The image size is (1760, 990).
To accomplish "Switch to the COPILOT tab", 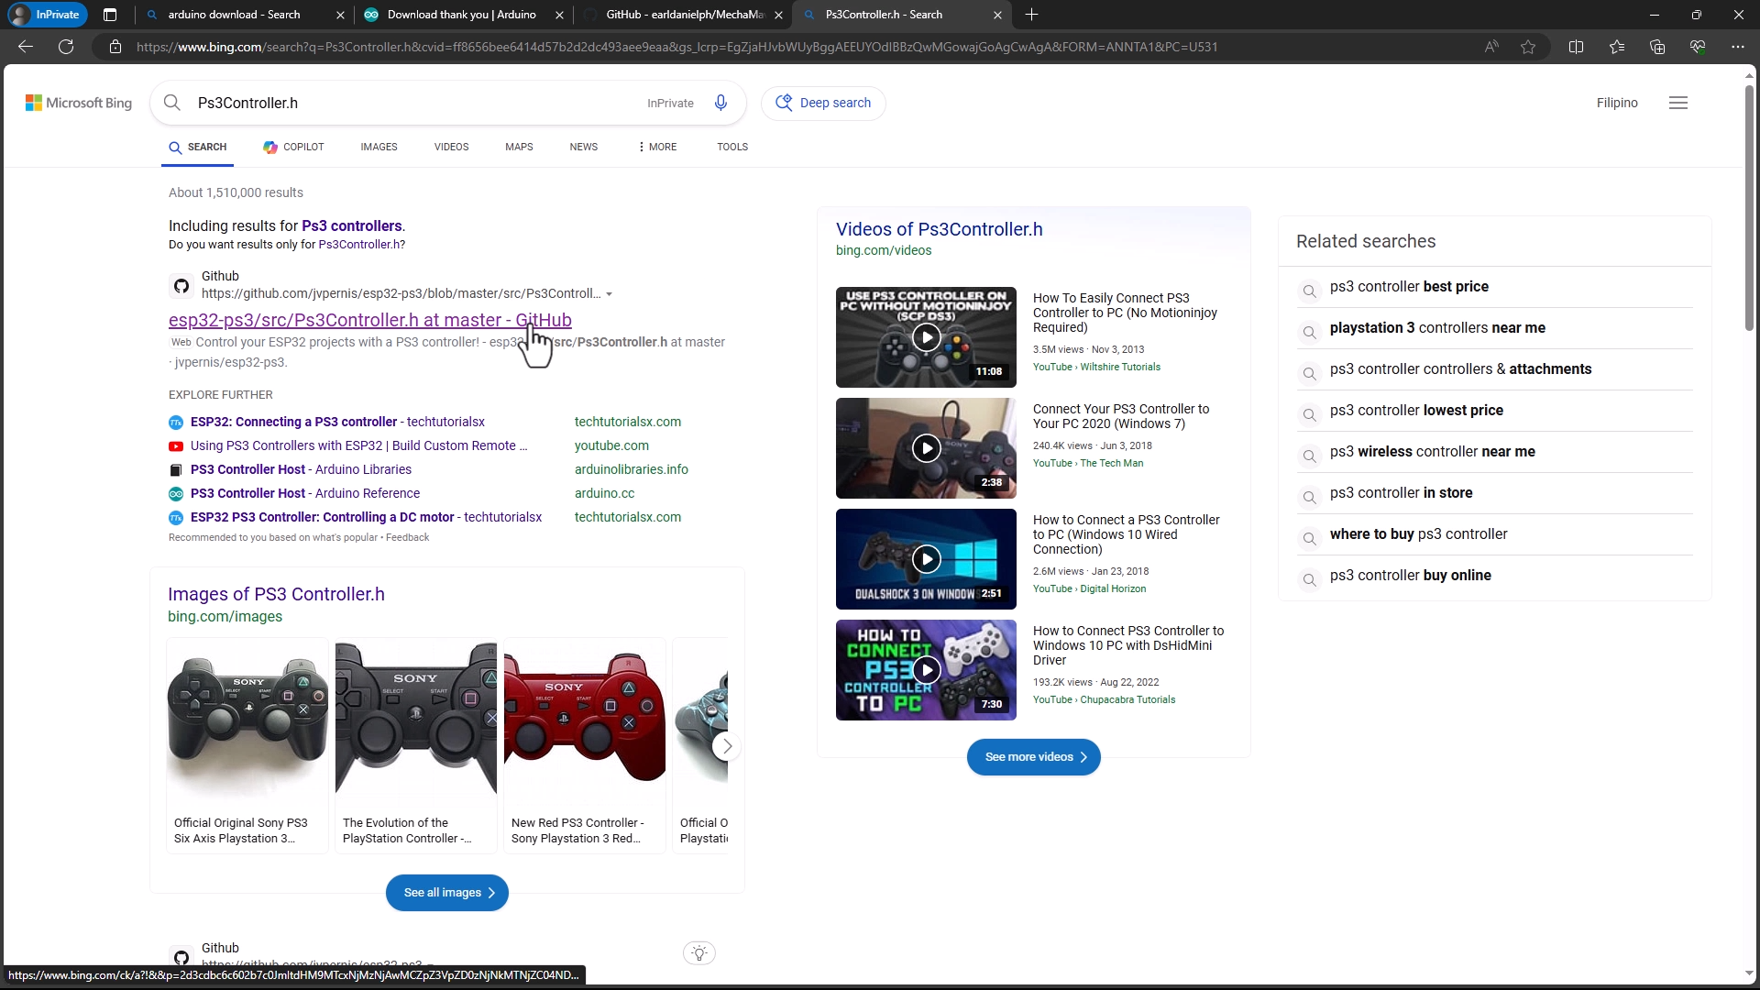I will (293, 147).
